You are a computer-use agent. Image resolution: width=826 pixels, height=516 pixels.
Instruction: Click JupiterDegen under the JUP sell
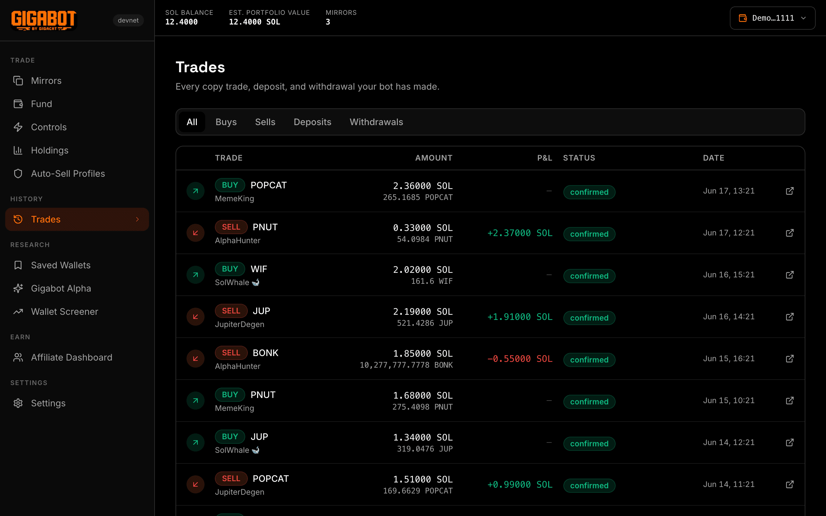(x=240, y=324)
